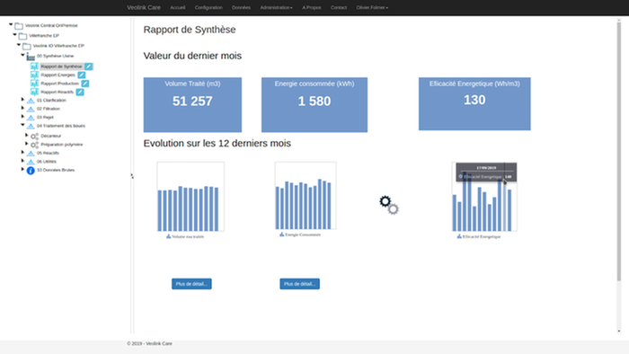Expand the 06 Utilités node

[x=22, y=160]
